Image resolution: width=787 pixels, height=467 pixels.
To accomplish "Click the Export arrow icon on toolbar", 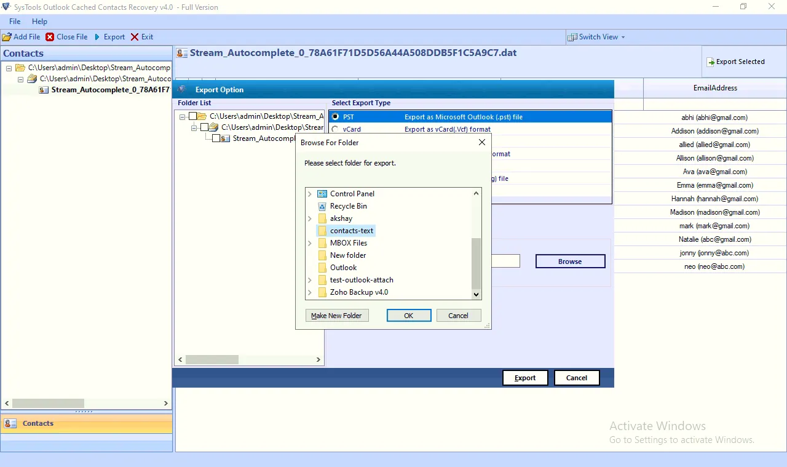I will [x=98, y=36].
